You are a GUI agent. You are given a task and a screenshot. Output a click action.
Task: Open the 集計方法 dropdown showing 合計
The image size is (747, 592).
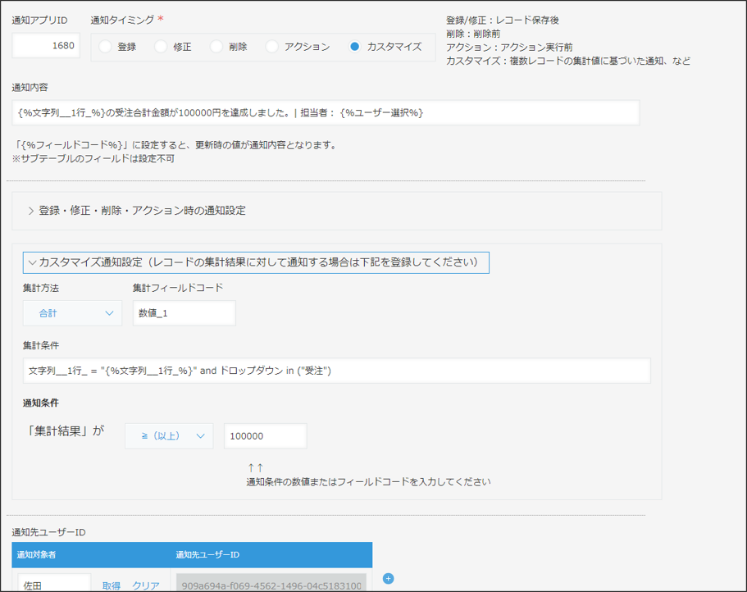(x=72, y=313)
